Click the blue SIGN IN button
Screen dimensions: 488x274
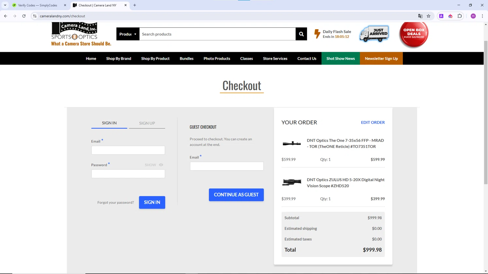coord(152,202)
